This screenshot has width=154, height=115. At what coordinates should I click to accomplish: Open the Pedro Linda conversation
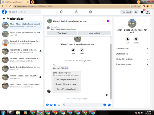(x=22, y=51)
